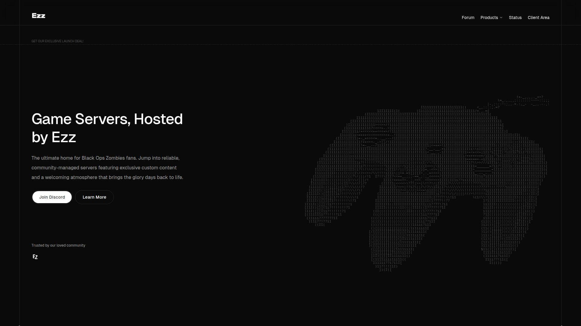The width and height of the screenshot is (581, 326).
Task: Click the 'Game Servers, Hosted' heading line
Action: click(x=107, y=119)
